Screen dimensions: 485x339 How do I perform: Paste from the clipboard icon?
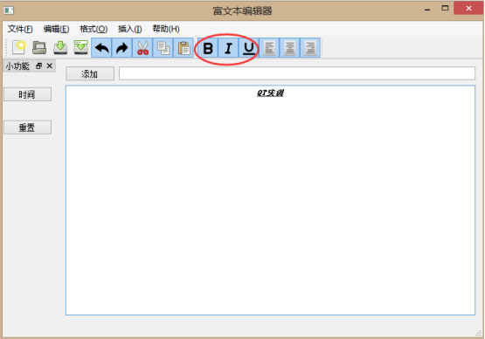pos(184,48)
